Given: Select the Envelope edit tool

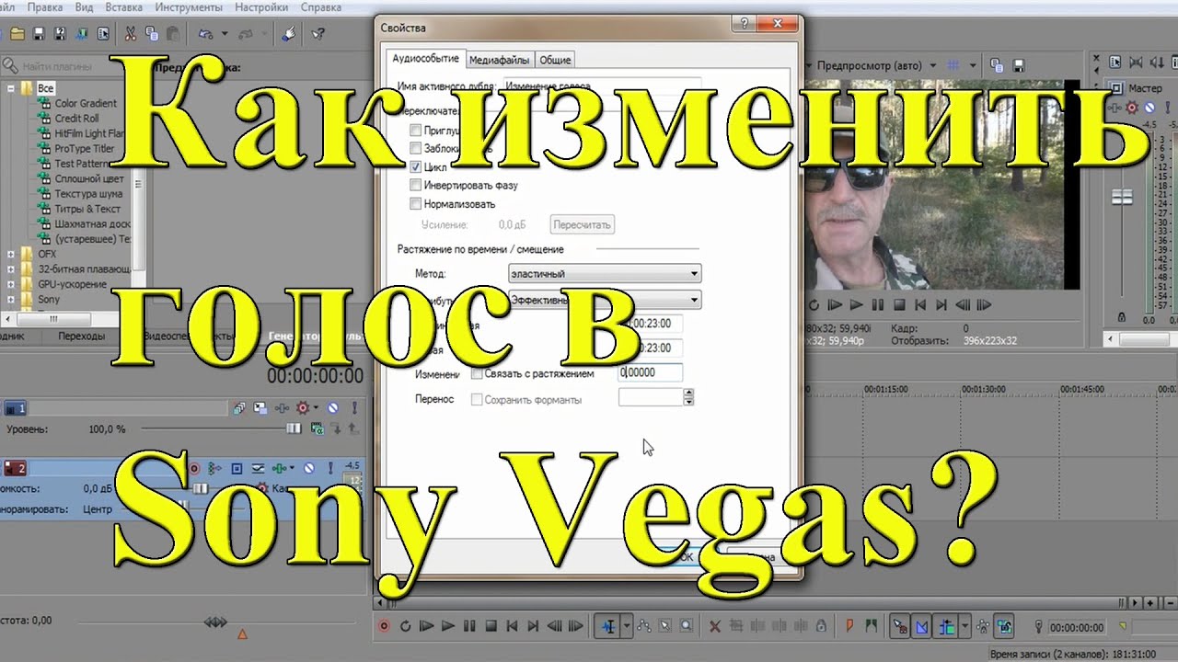Looking at the screenshot, I should (643, 626).
